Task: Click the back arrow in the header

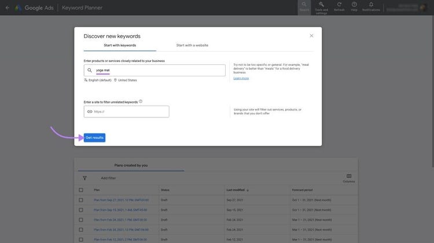Action: (8, 8)
